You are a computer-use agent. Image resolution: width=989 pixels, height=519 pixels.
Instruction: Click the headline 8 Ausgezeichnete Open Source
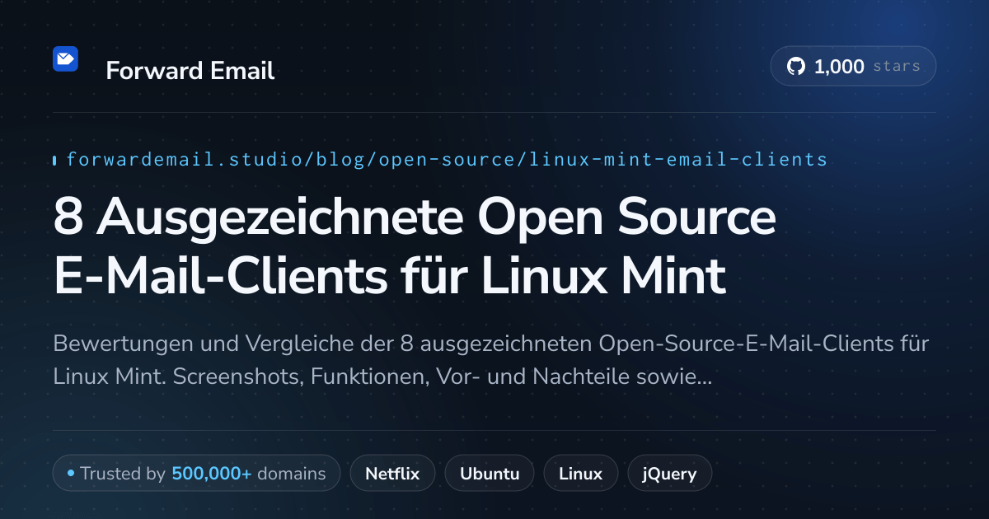[415, 218]
